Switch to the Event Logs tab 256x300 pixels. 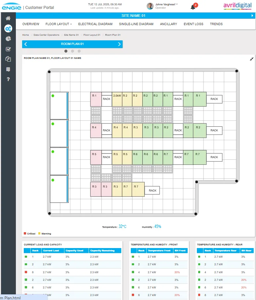(x=193, y=24)
